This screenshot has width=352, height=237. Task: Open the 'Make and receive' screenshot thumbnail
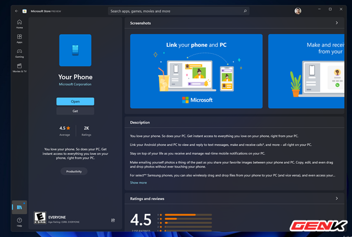click(x=306, y=71)
